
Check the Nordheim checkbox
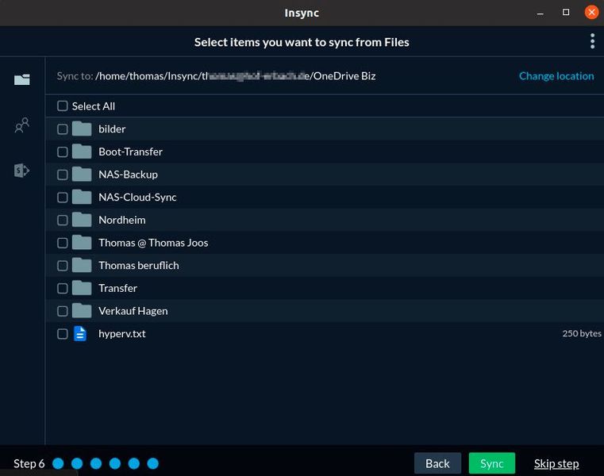click(63, 220)
